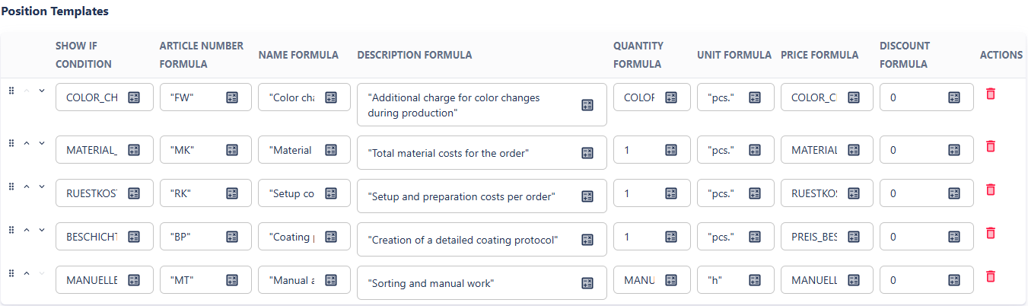
Task: Move the RUESTKOS row up
Action: (x=27, y=186)
